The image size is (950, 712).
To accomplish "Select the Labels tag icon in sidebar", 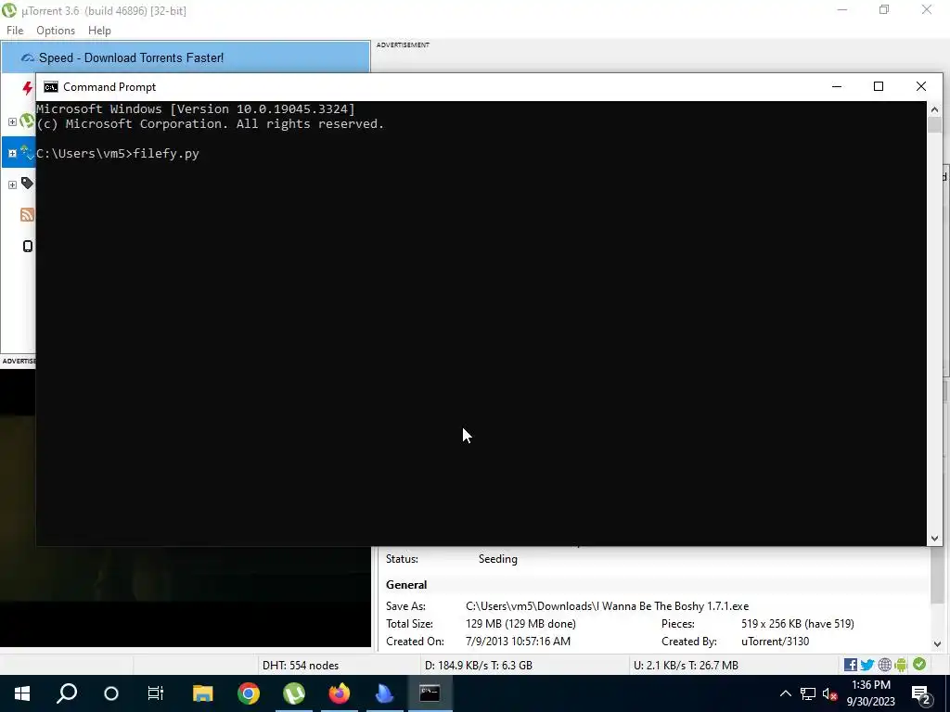I will pyautogui.click(x=27, y=183).
